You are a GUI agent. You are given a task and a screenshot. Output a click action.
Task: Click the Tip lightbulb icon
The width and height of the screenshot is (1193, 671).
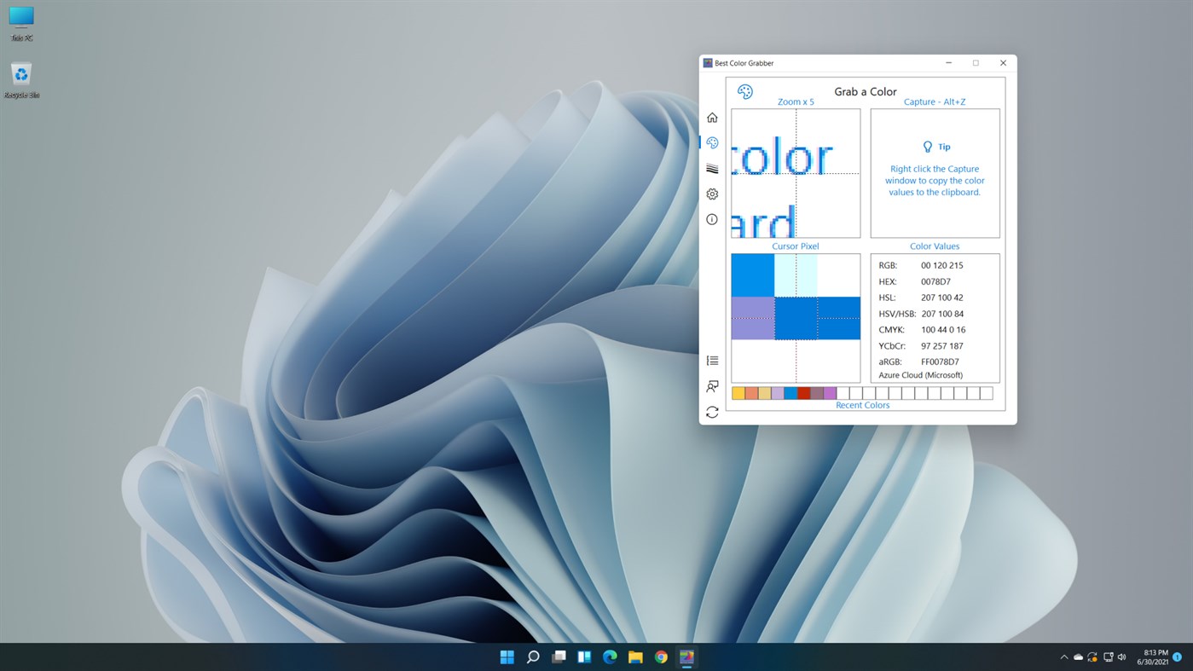pyautogui.click(x=926, y=146)
